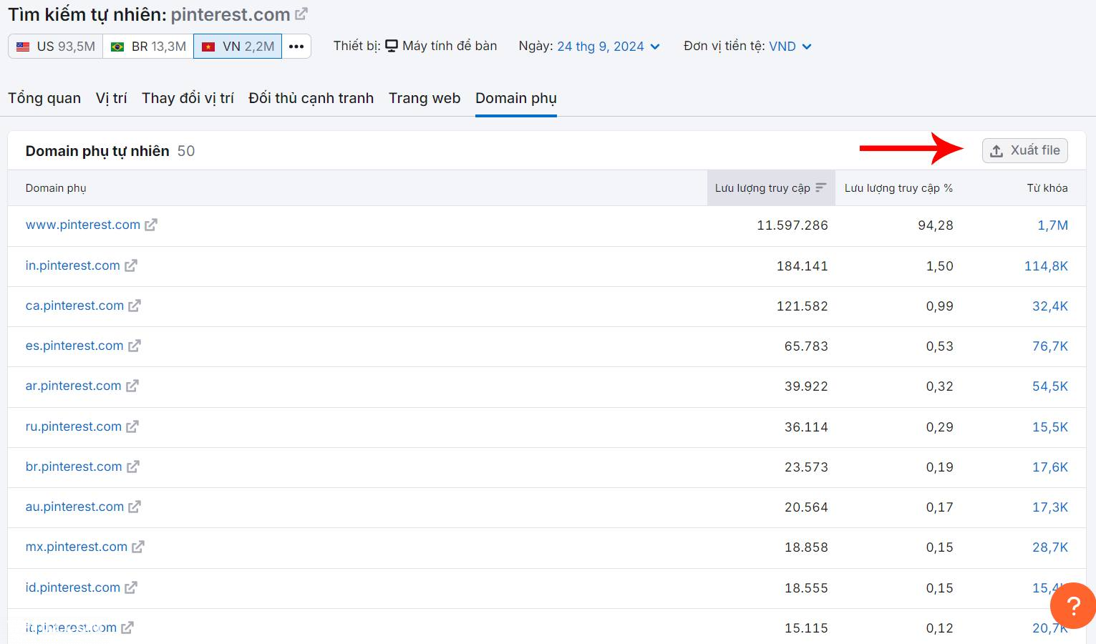The height and width of the screenshot is (644, 1096).
Task: Select the VN 2,2M database
Action: coord(238,47)
